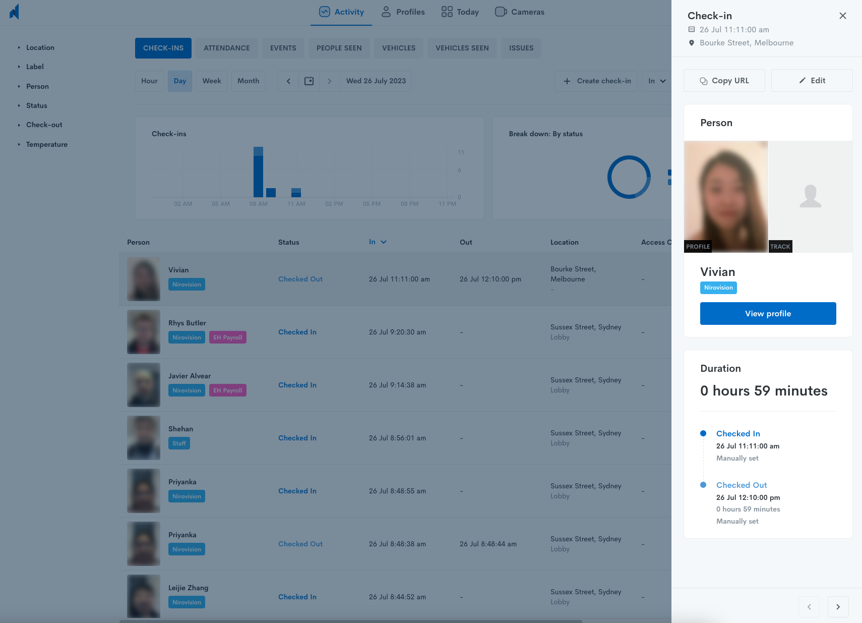Open PEOPLE SEEN tab
Image resolution: width=862 pixels, height=623 pixels.
click(x=339, y=48)
